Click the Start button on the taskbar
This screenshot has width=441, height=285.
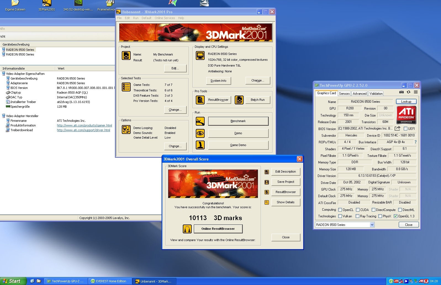pyautogui.click(x=13, y=281)
